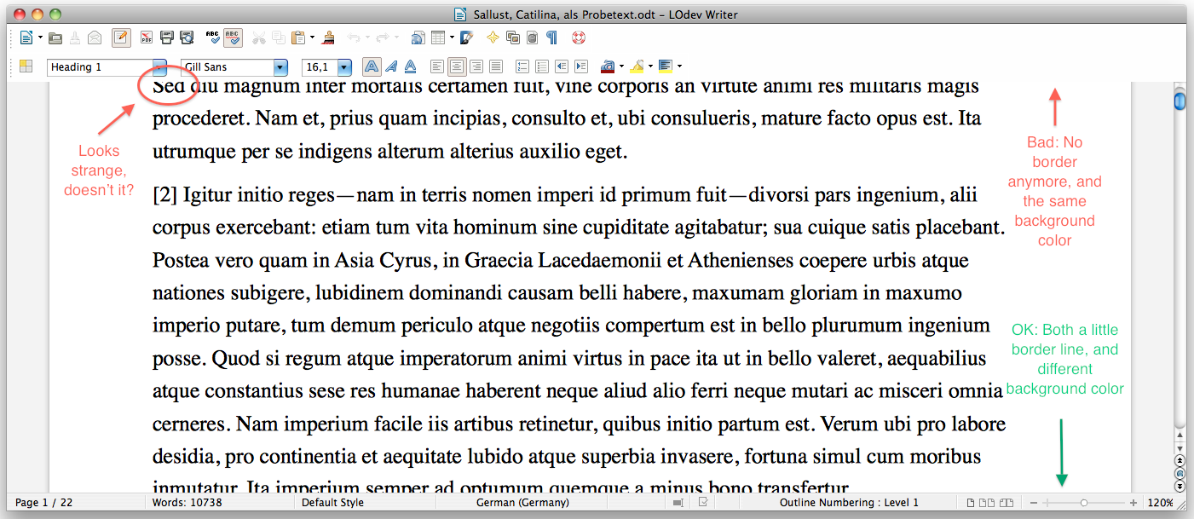Toggle AutoSpellcheck on or off
The width and height of the screenshot is (1194, 519).
(233, 37)
